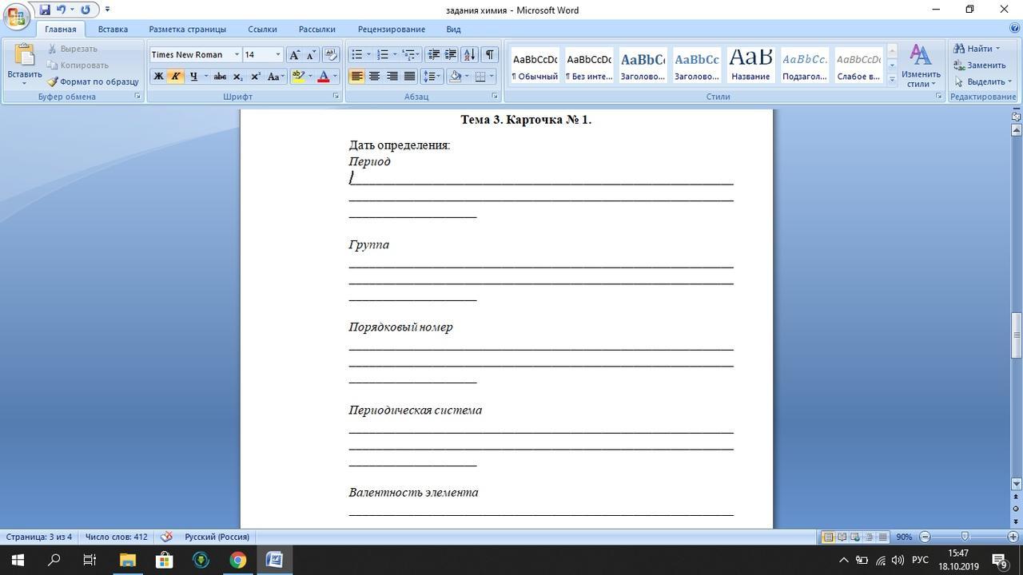
Task: Open Word help via the question mark
Action: tap(1014, 29)
